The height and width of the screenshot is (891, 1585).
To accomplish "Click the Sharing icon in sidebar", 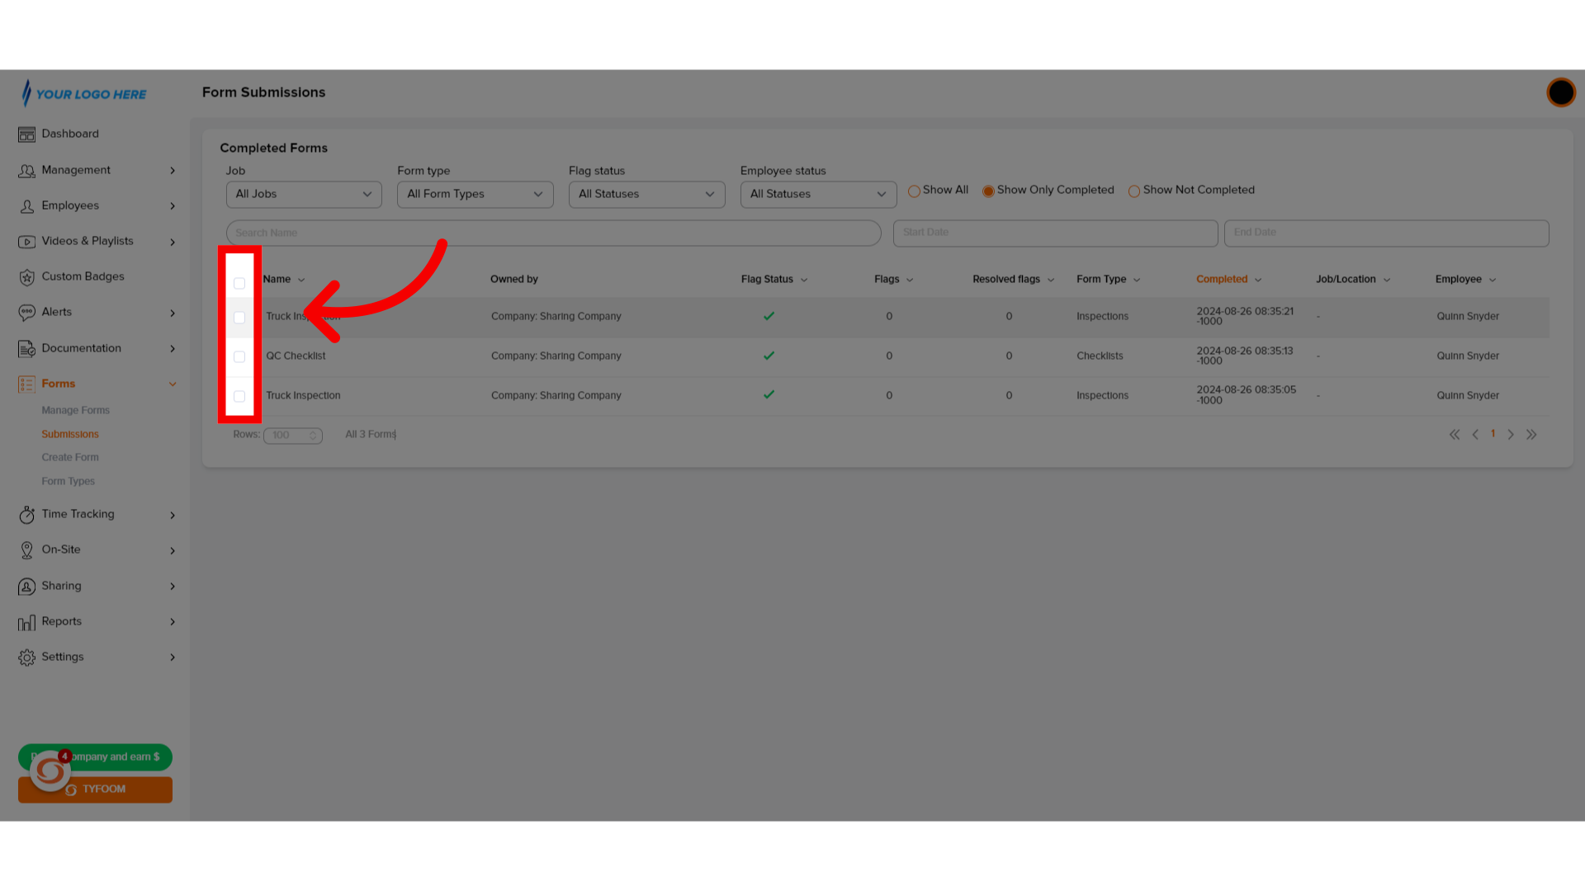I will [x=26, y=585].
